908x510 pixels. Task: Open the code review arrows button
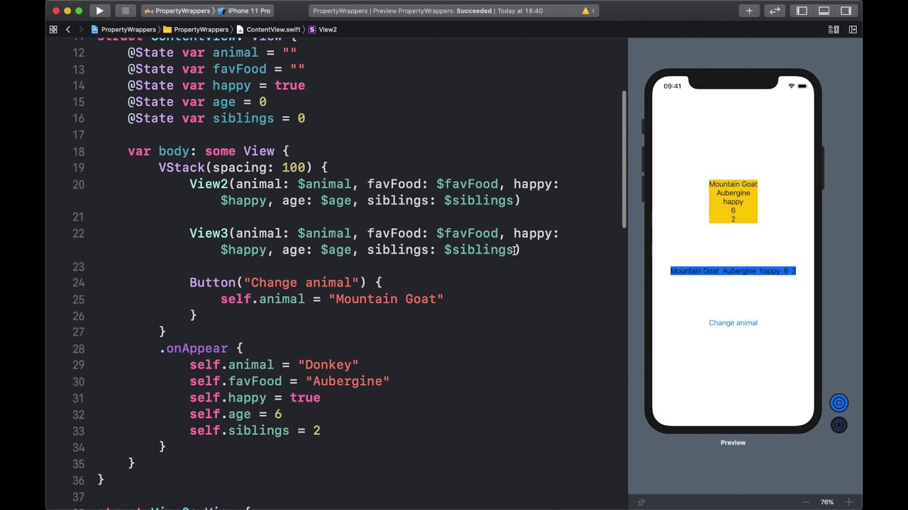tap(775, 11)
